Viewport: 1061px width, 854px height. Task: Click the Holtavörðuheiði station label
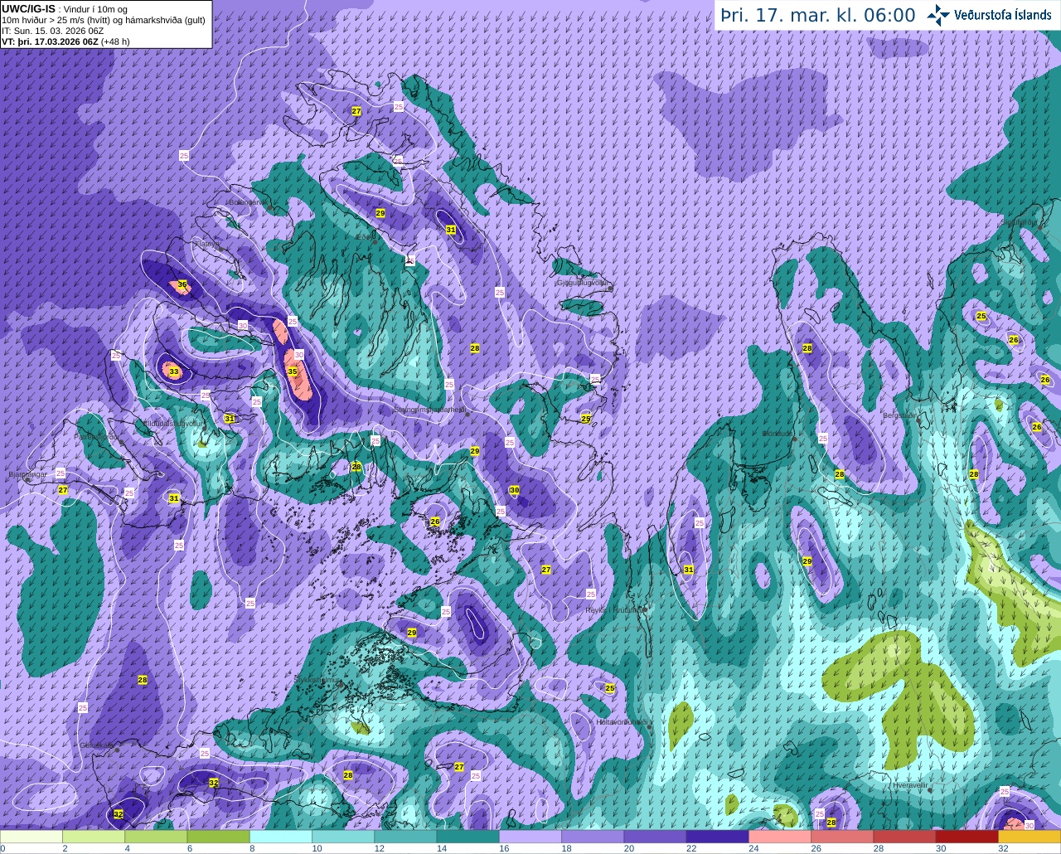(x=622, y=721)
